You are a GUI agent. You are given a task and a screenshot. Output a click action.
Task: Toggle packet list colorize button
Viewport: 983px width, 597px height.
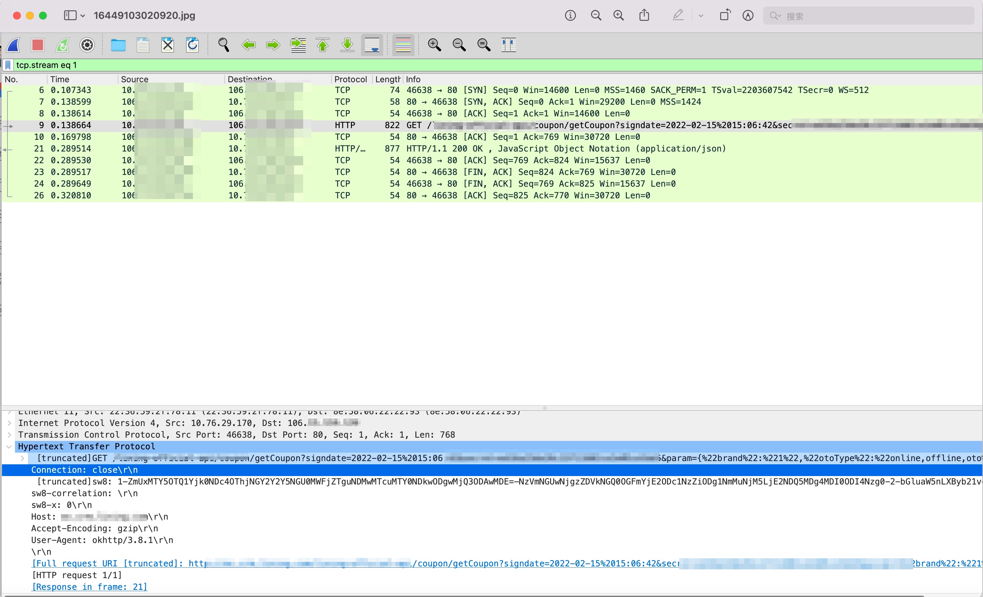pyautogui.click(x=403, y=45)
